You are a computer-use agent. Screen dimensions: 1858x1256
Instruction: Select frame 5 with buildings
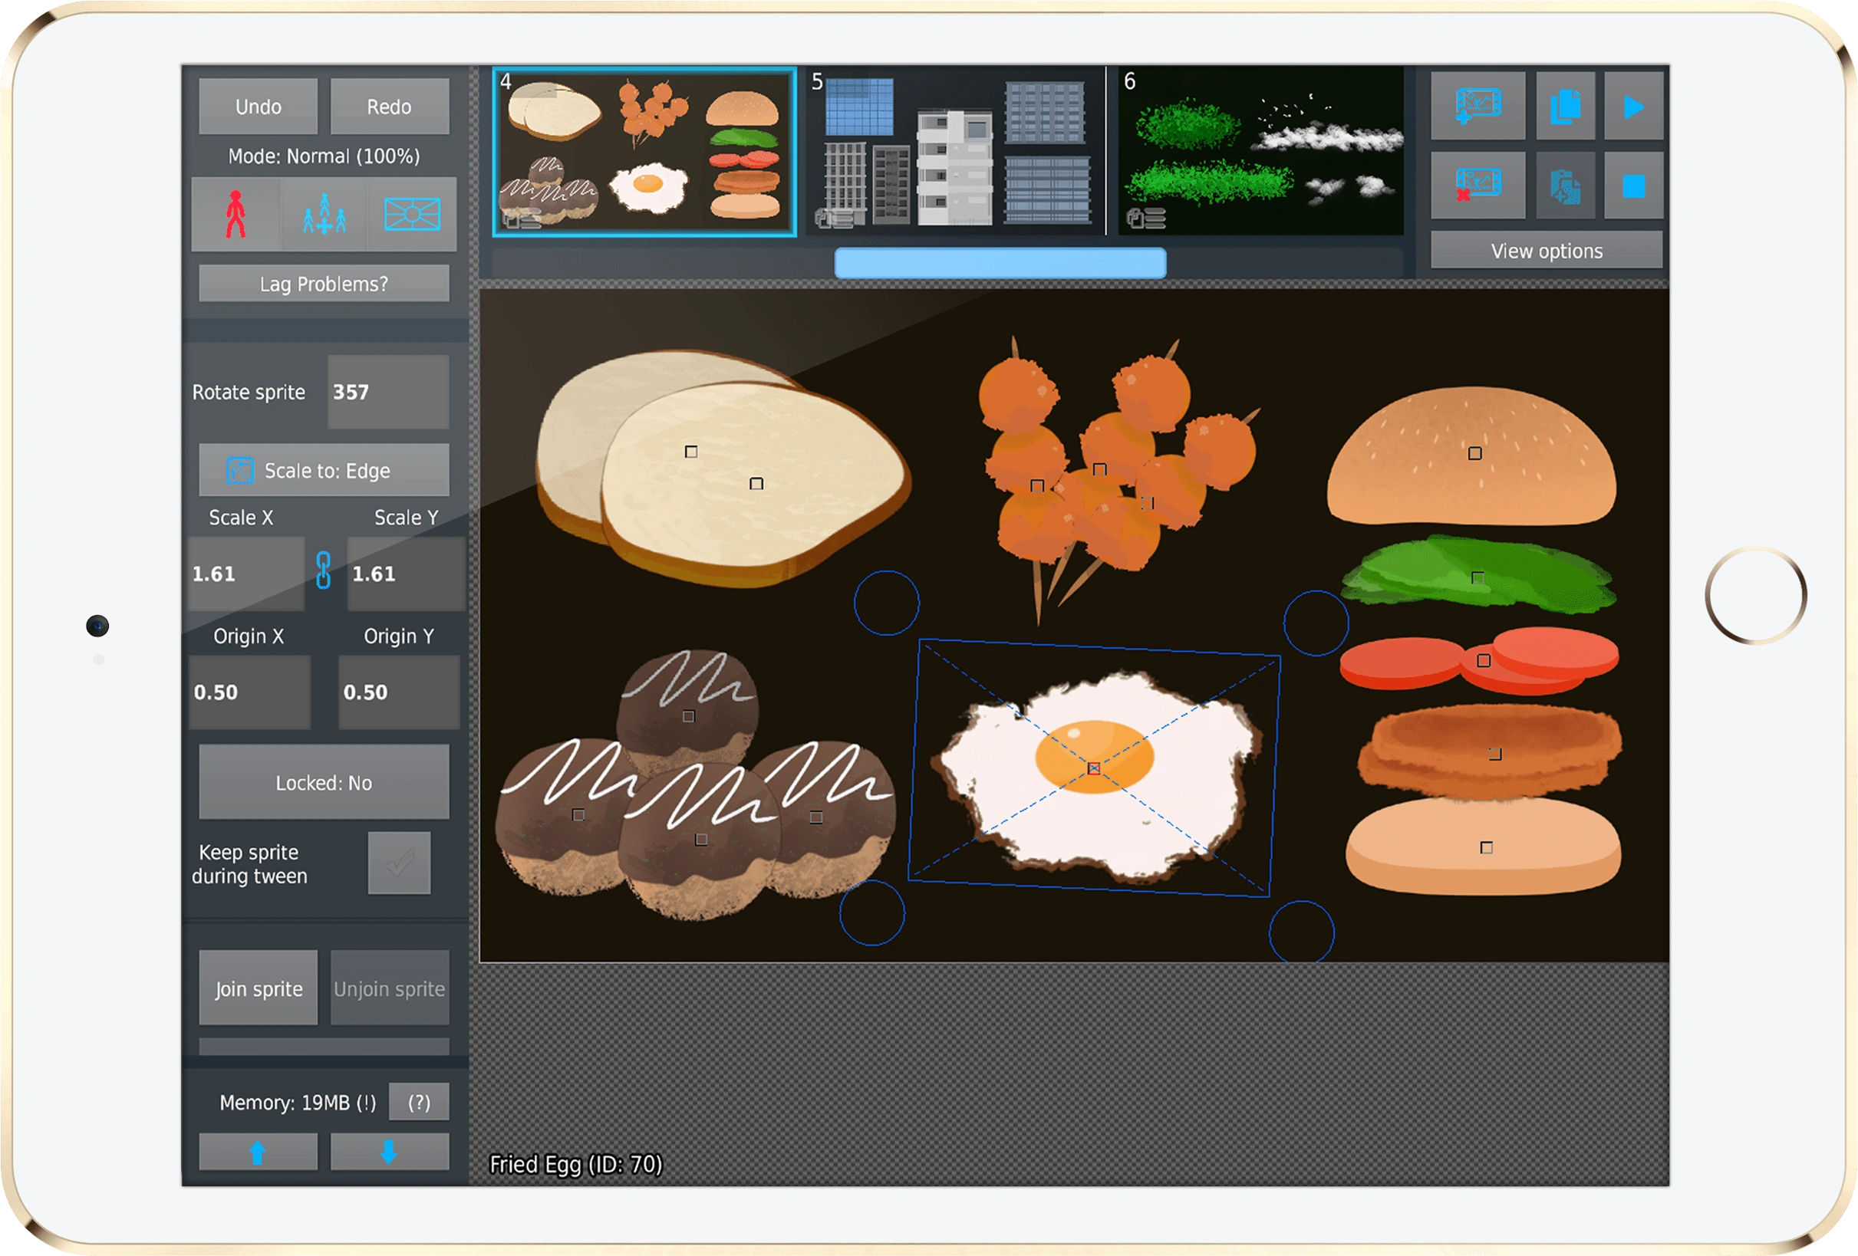[x=953, y=151]
